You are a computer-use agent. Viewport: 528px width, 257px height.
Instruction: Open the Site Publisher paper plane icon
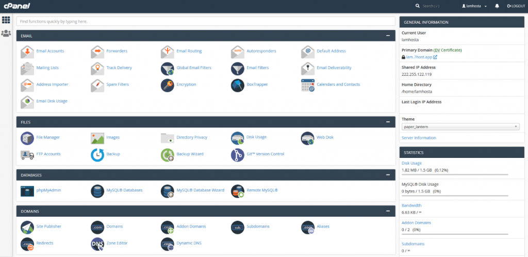pos(27,228)
